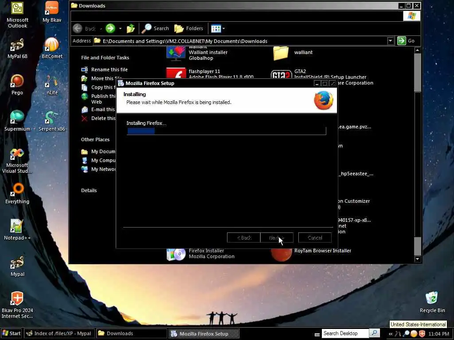
Task: Click the Mozilla Firefox Setup taskbar button
Action: point(204,334)
